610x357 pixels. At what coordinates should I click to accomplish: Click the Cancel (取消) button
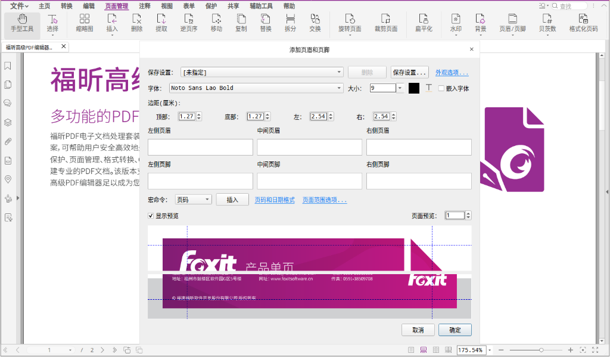coord(418,330)
